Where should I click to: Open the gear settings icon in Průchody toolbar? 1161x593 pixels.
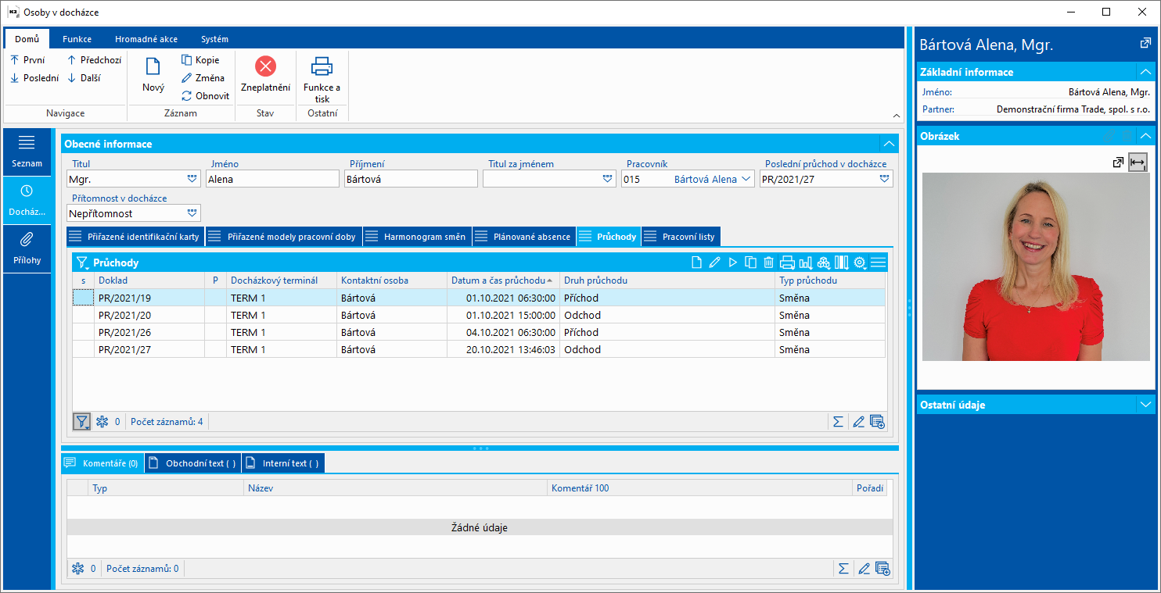[x=860, y=263]
